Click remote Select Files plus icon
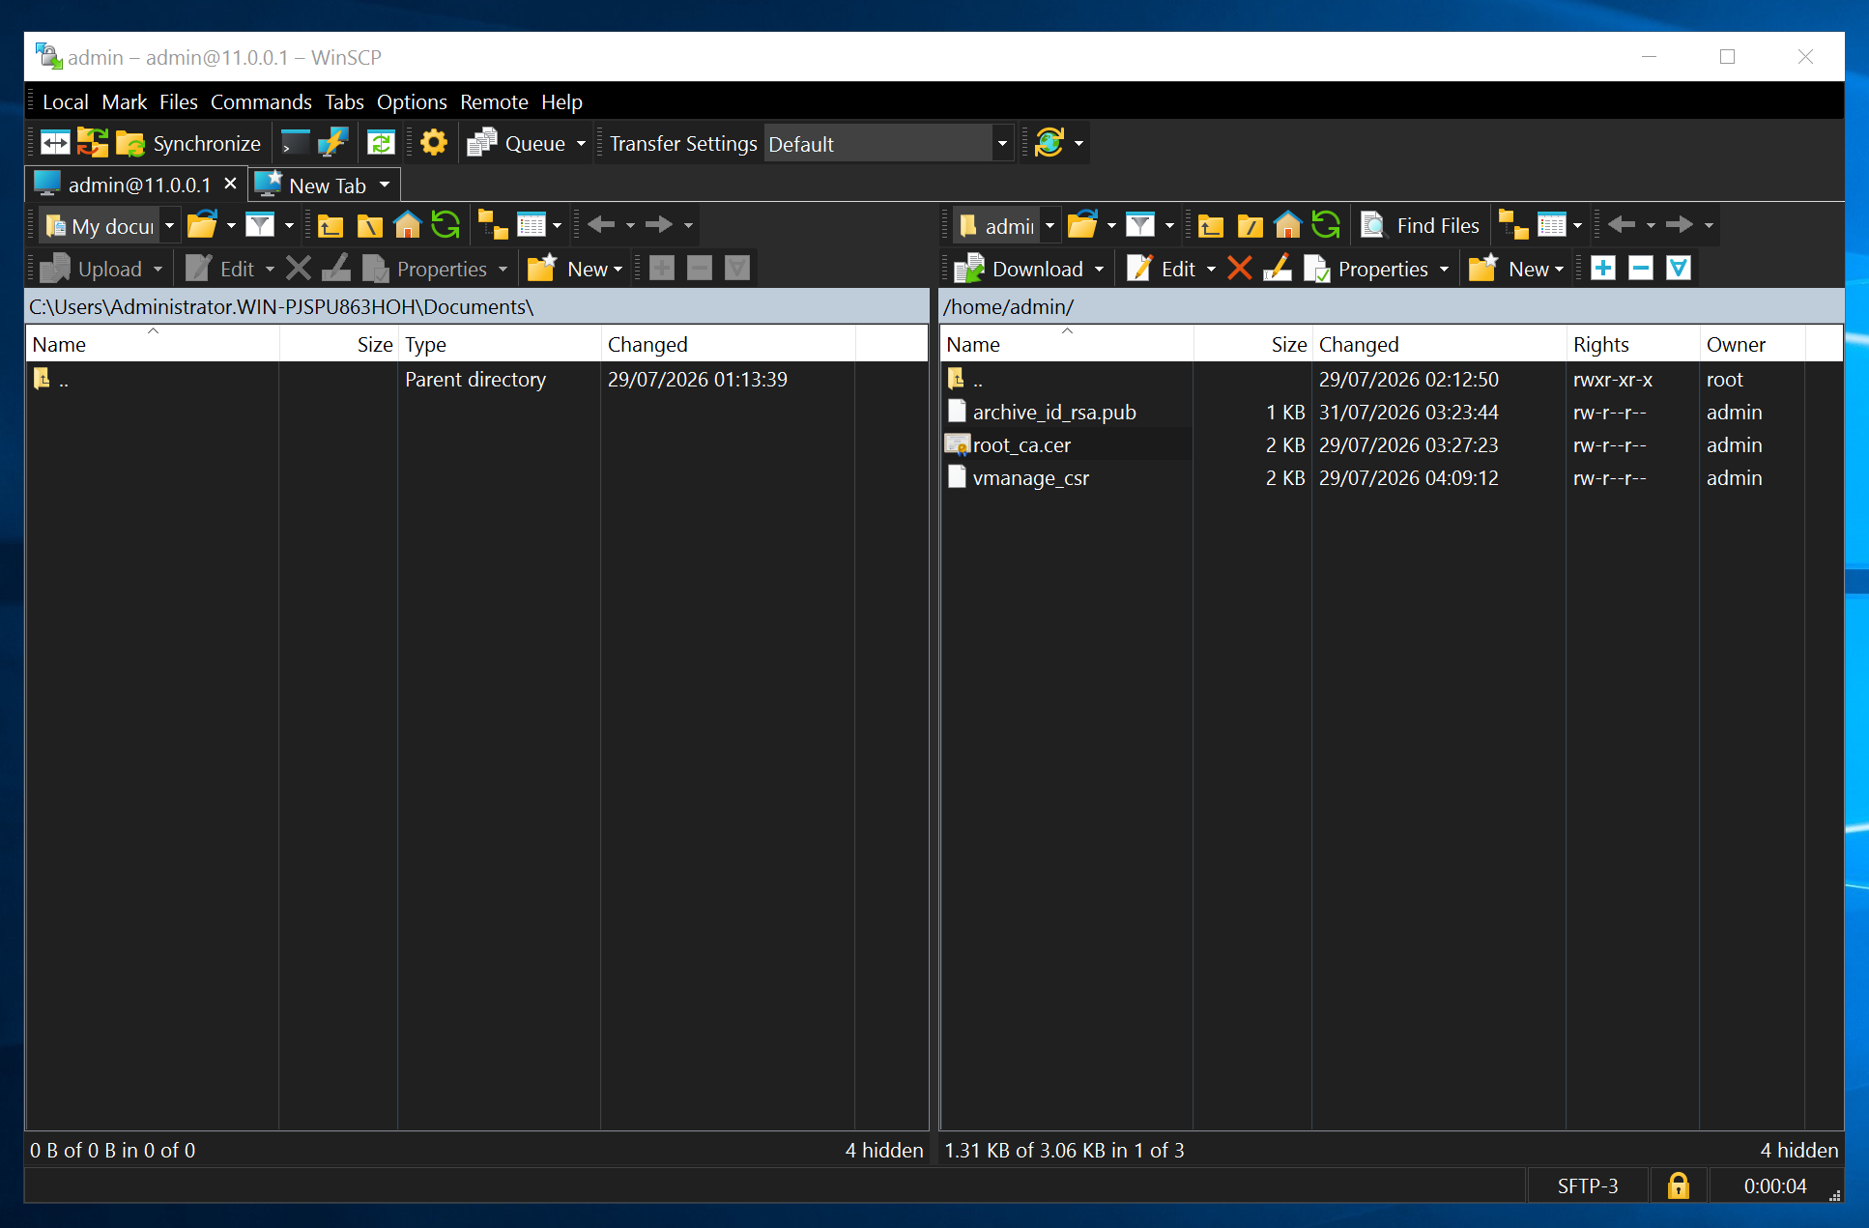 pos(1603,268)
